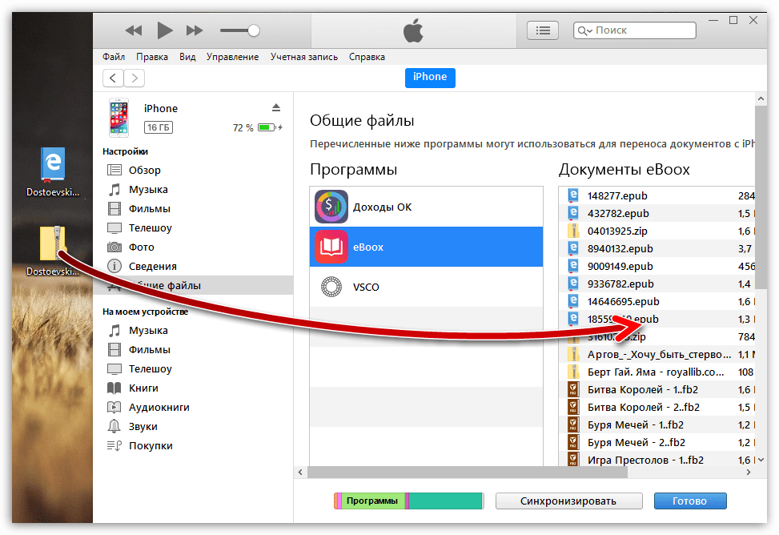Select the Доходы ОК app

point(426,207)
